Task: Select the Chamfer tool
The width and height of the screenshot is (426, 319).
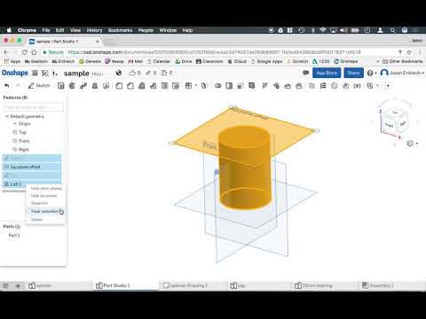Action: pos(130,86)
